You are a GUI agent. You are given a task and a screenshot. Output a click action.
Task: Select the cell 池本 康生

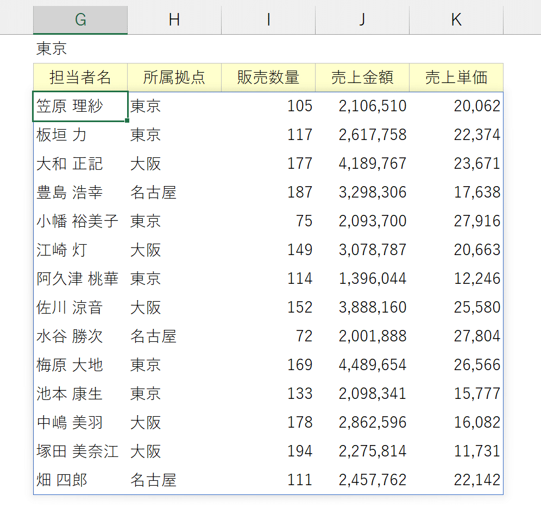(80, 394)
